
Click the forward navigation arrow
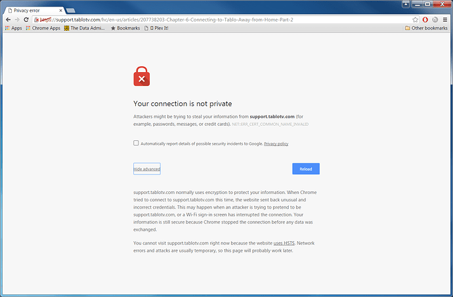[17, 20]
